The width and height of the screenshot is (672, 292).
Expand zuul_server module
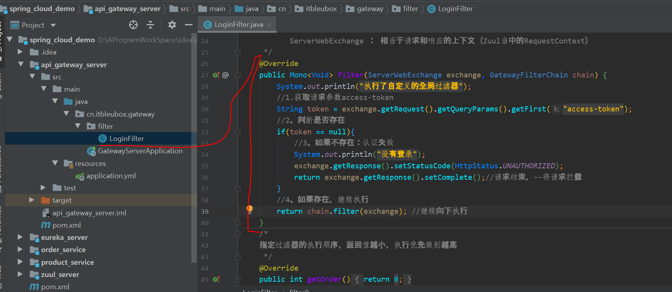pos(21,274)
